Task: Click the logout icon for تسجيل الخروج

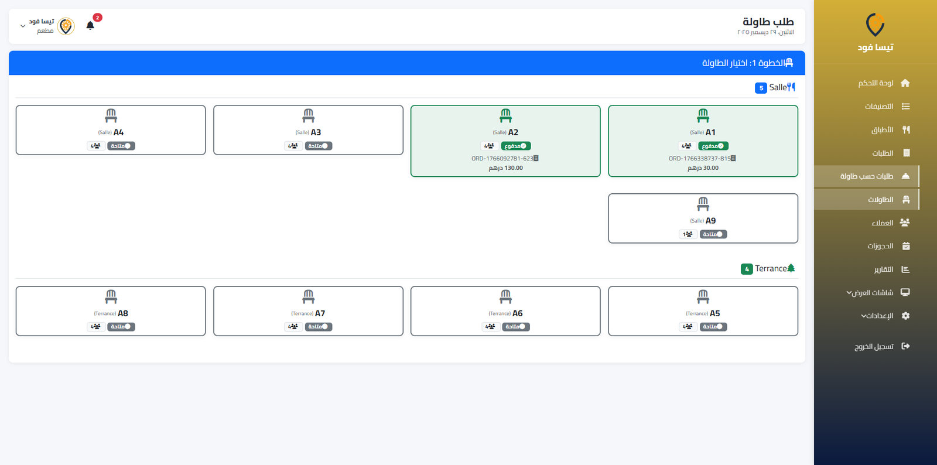Action: tap(905, 346)
